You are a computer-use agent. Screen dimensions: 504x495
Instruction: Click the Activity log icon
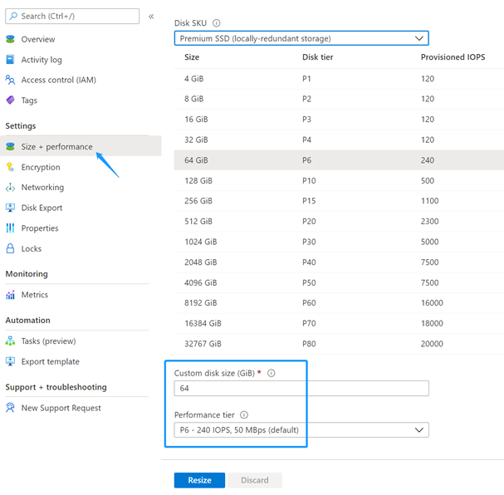pyautogui.click(x=11, y=60)
